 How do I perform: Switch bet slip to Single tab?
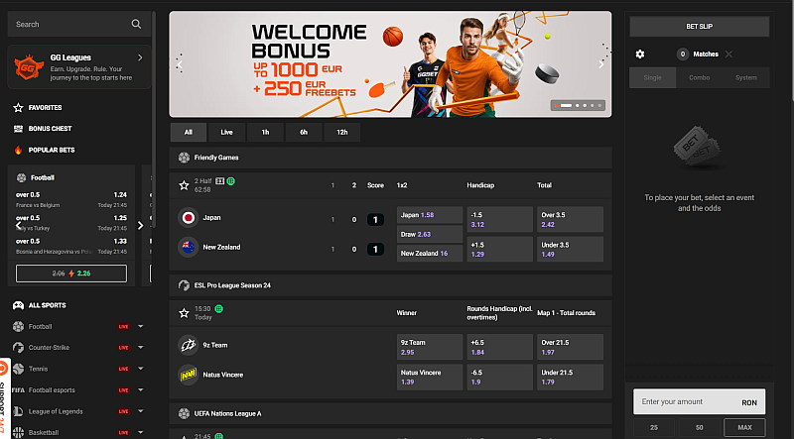click(x=653, y=77)
